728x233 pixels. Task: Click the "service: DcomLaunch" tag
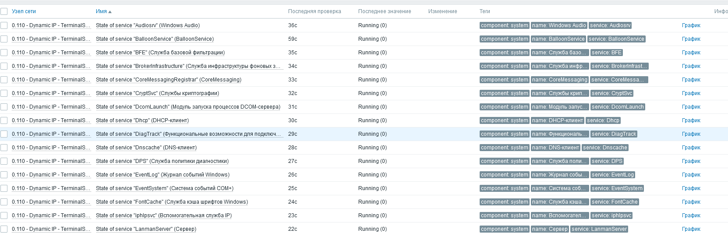click(x=617, y=107)
